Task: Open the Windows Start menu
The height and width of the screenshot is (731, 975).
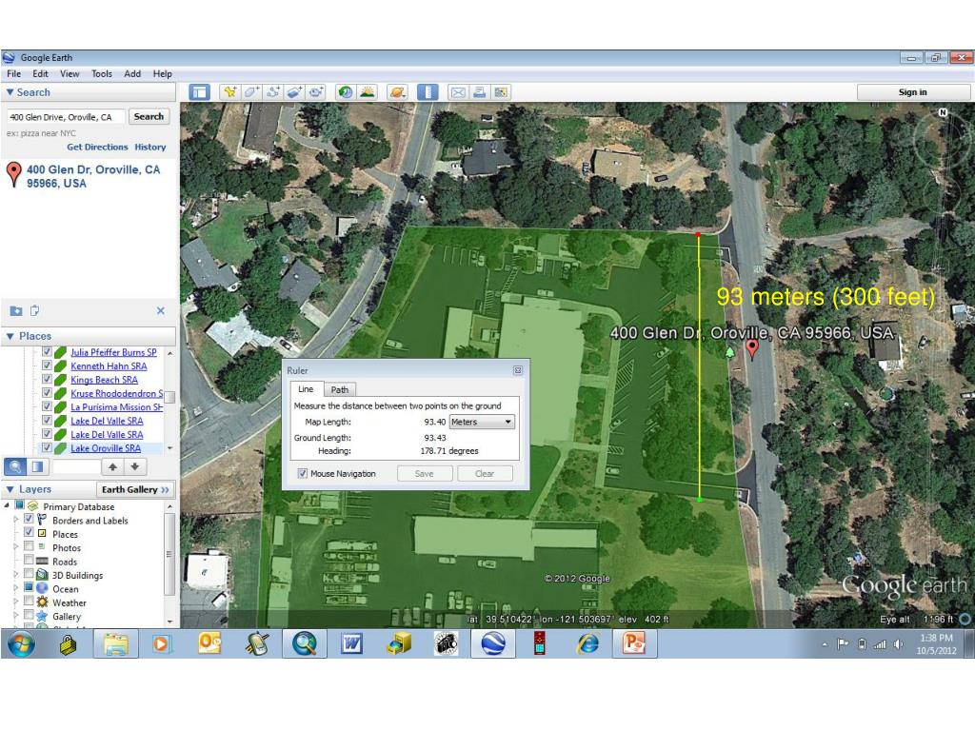Action: (20, 644)
